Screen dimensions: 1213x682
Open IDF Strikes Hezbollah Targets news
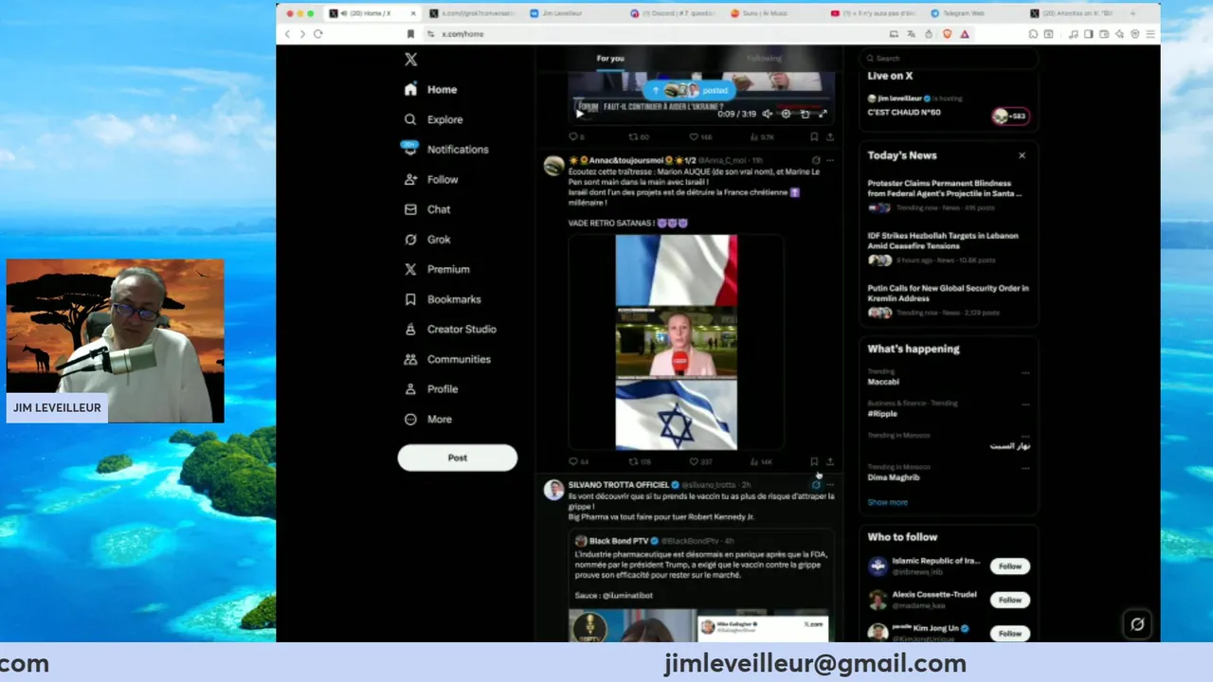948,247
